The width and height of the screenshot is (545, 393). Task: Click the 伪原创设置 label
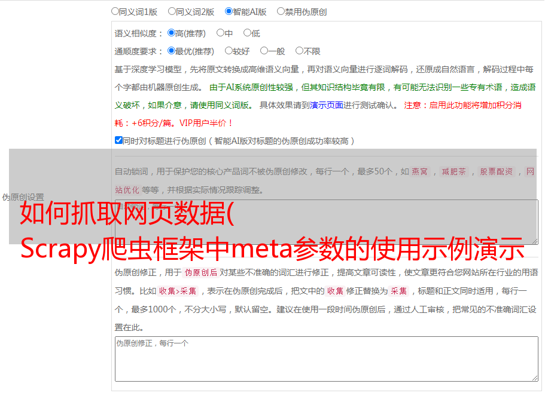(23, 197)
